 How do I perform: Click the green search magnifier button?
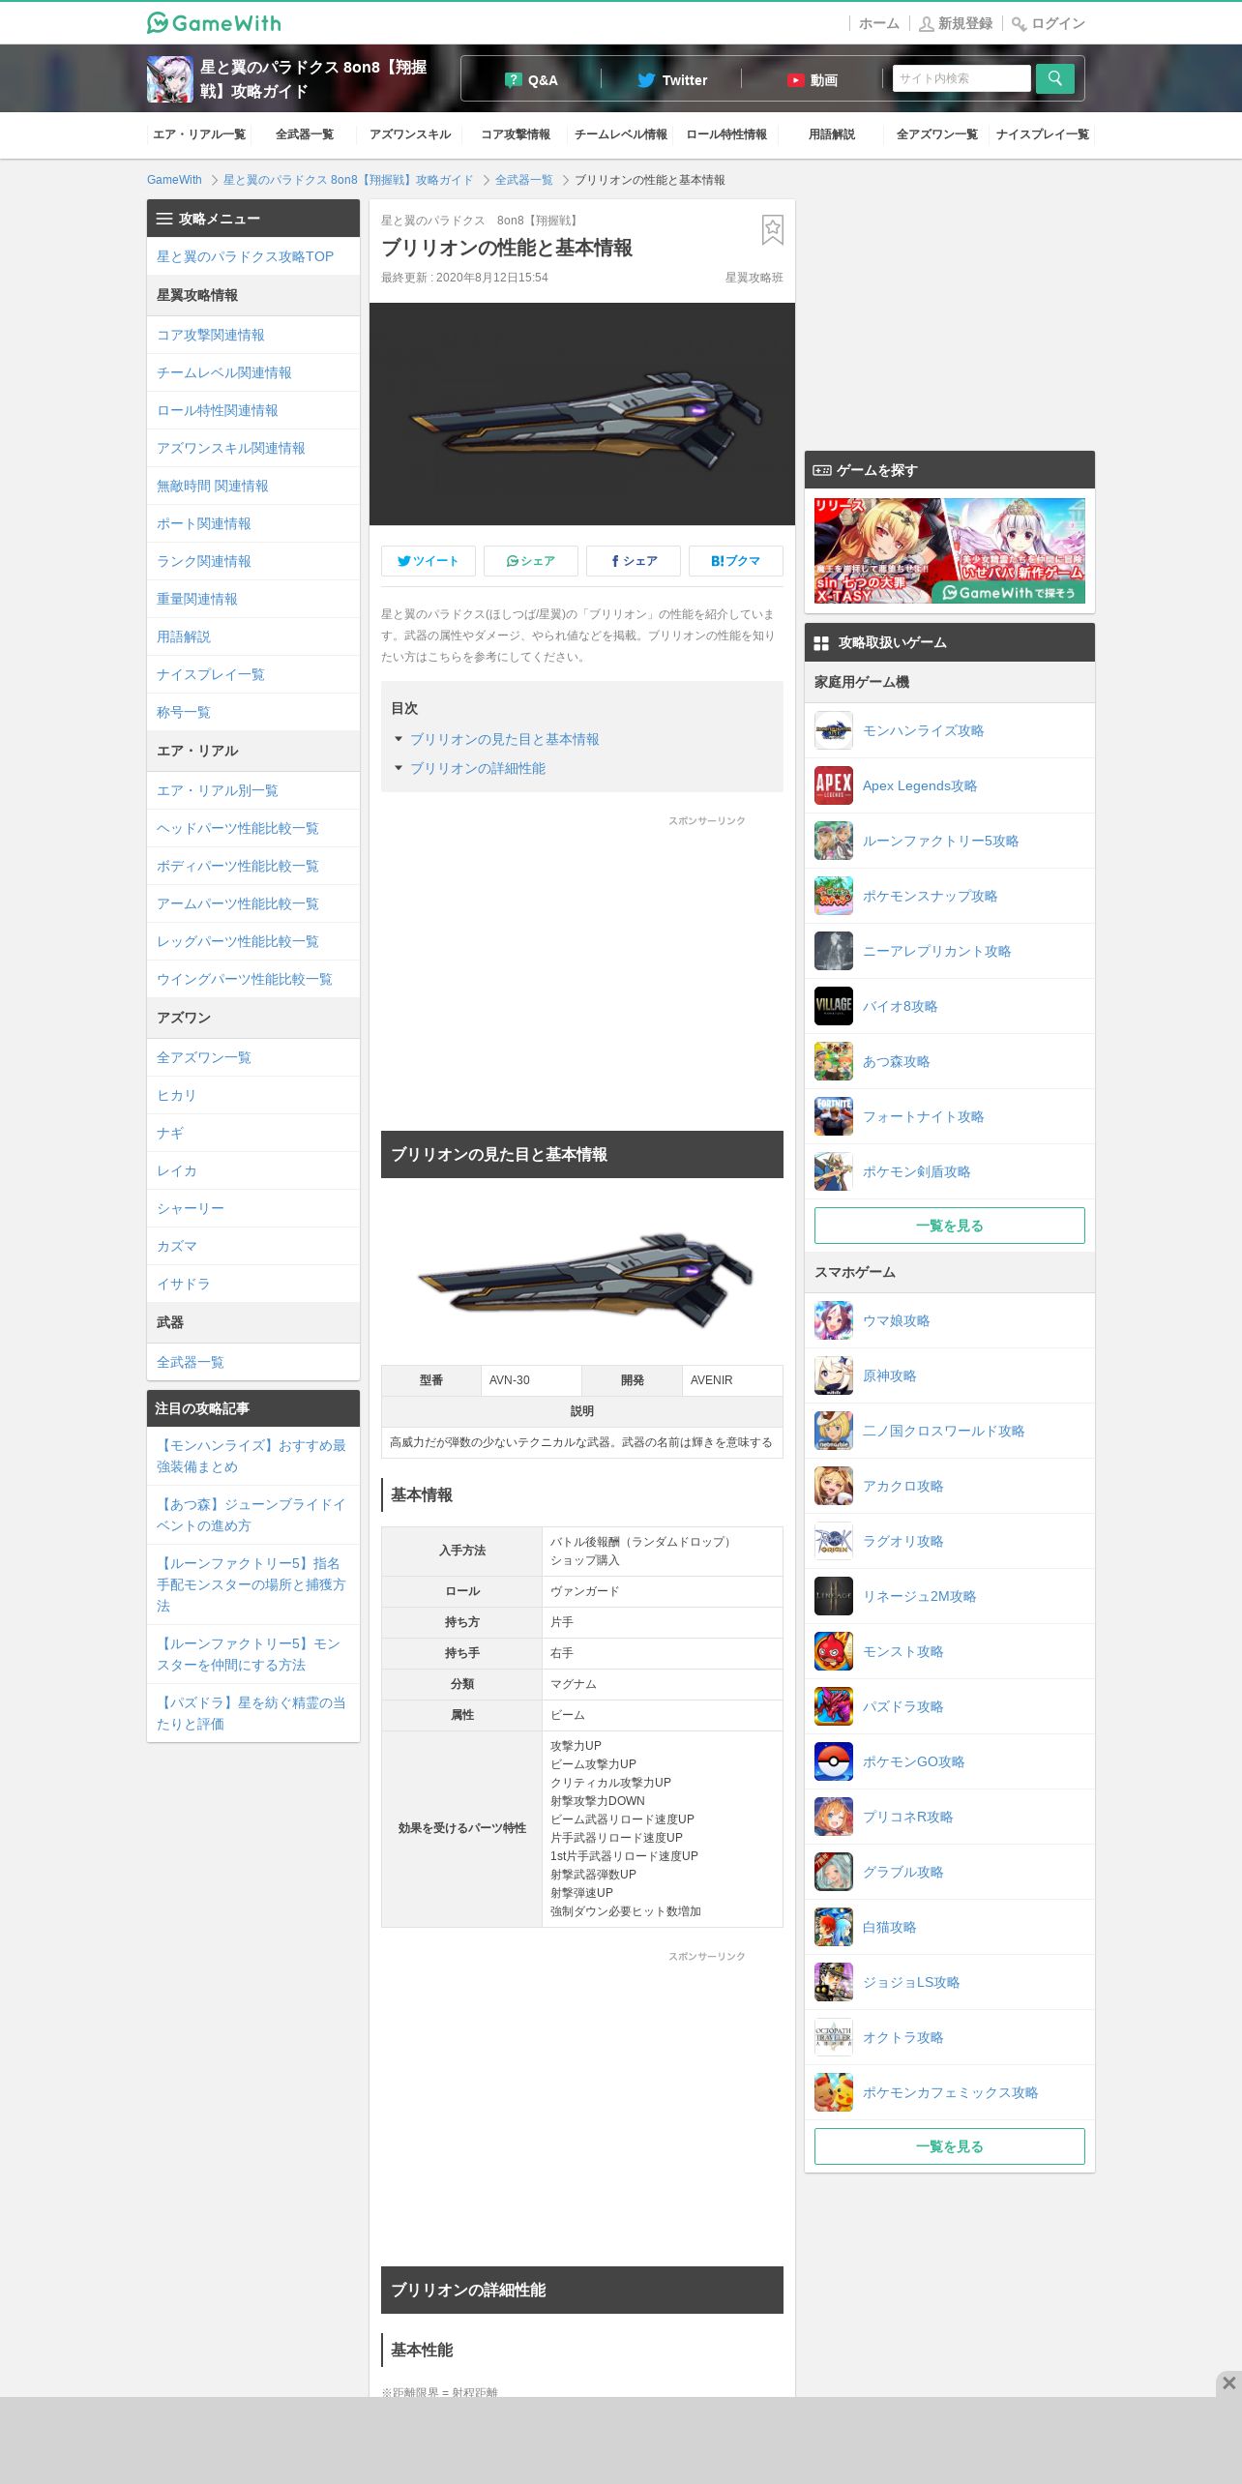pyautogui.click(x=1054, y=78)
